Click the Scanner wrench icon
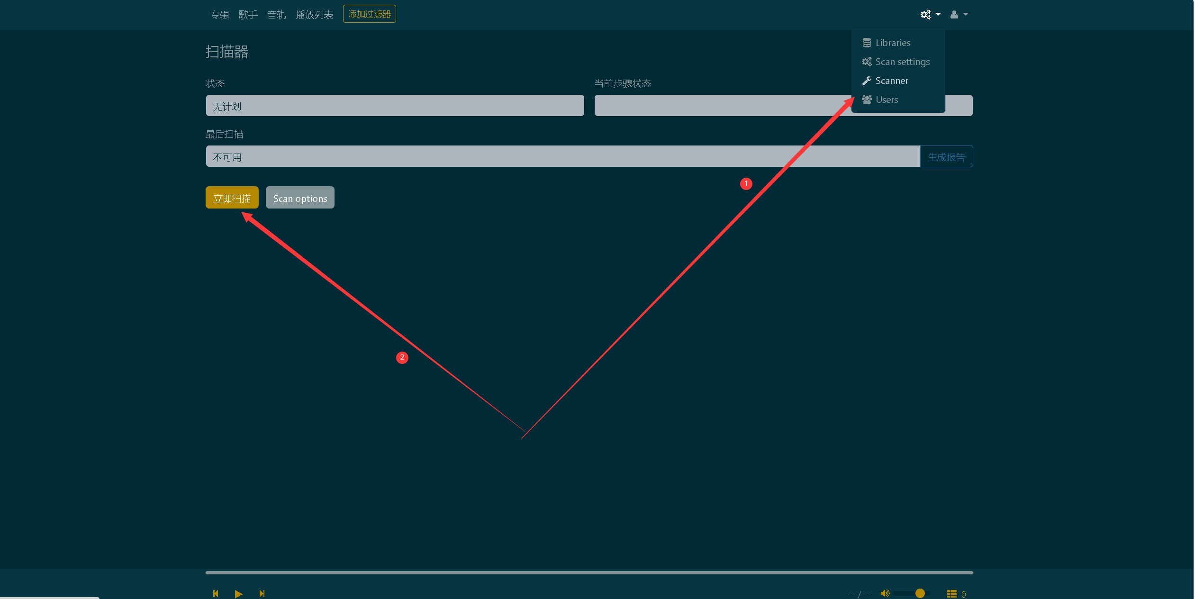 (x=867, y=81)
